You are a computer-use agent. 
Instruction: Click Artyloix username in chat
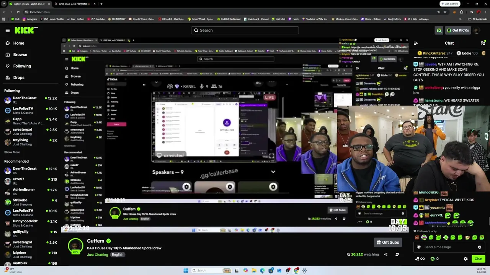click(431, 200)
